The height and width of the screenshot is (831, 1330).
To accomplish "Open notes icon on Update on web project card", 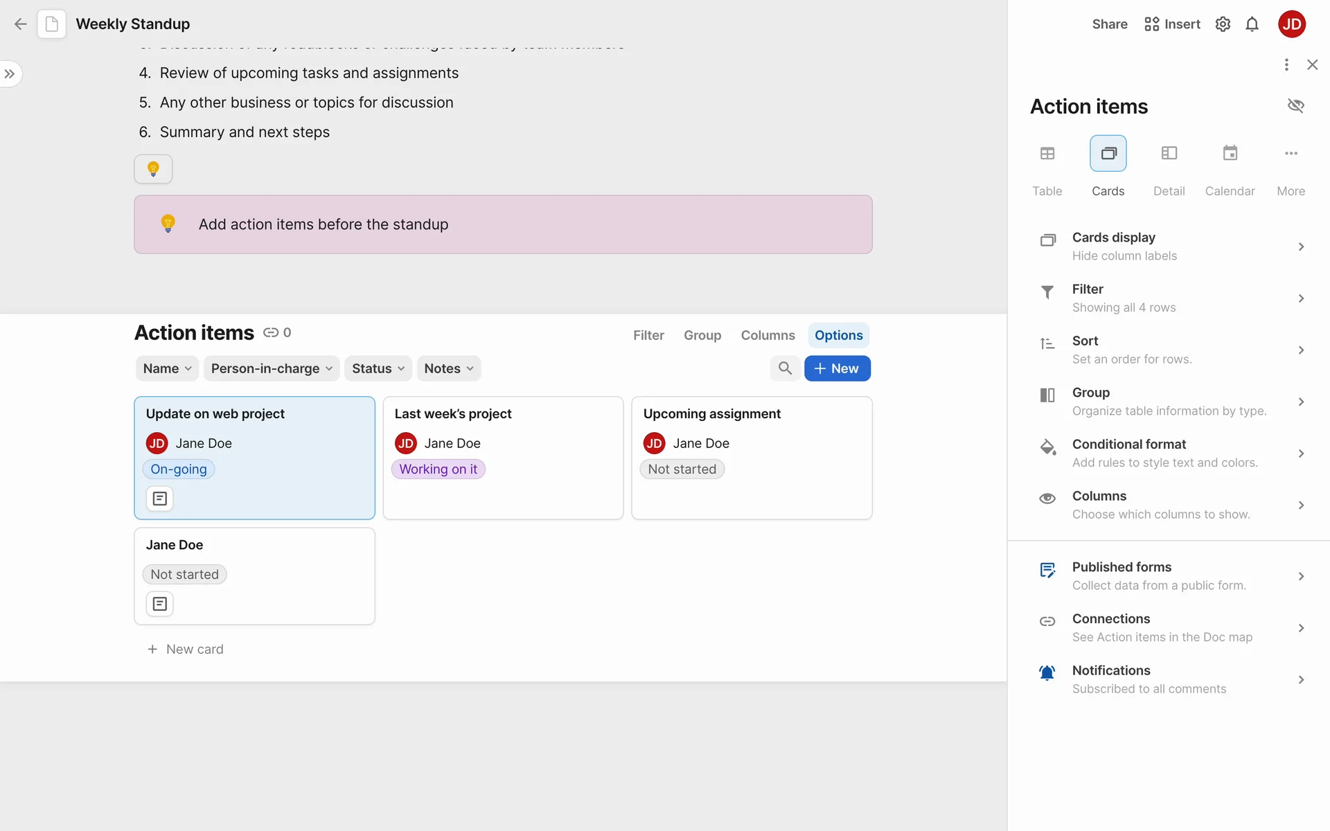I will coord(159,499).
